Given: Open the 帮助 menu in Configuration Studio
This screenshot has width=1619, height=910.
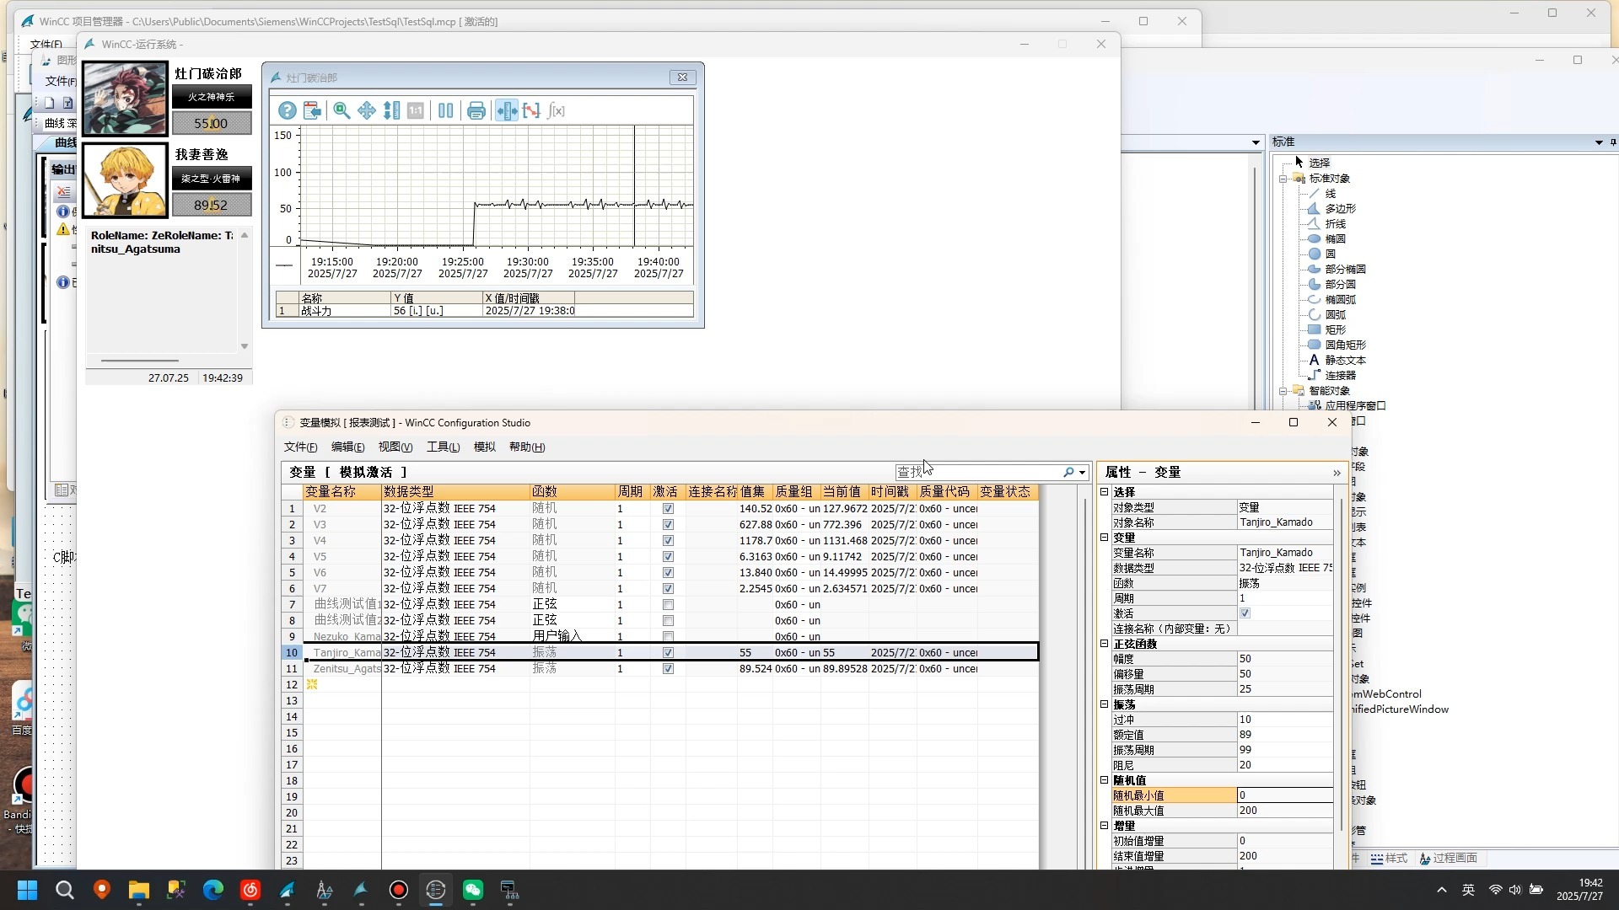Looking at the screenshot, I should pos(527,447).
